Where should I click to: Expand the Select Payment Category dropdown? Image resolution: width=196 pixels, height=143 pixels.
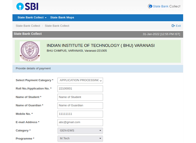pyautogui.click(x=80, y=80)
